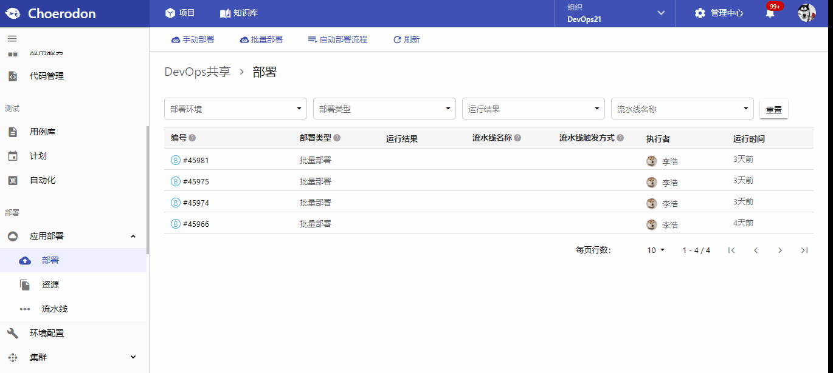
Task: Select 用例库 in the test section
Action: point(49,131)
